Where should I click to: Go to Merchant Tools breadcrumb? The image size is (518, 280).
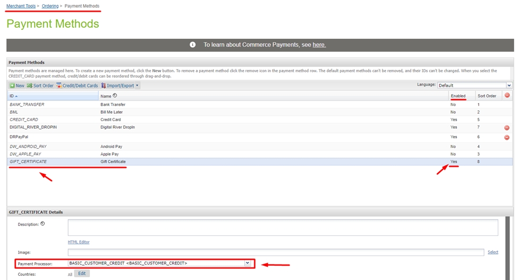coord(21,6)
